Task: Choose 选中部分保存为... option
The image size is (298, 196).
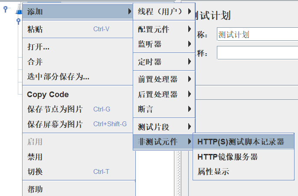Action: pos(78,77)
